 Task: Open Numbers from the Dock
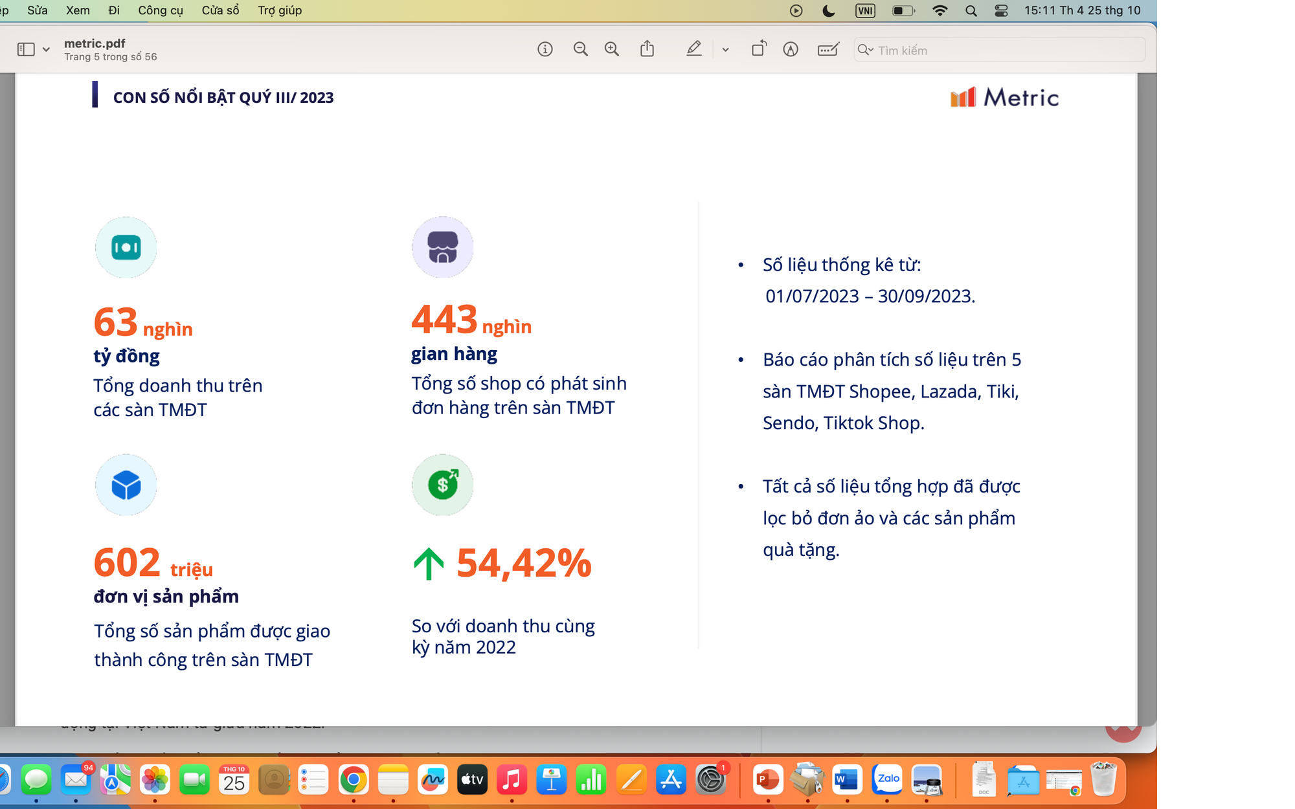point(591,780)
